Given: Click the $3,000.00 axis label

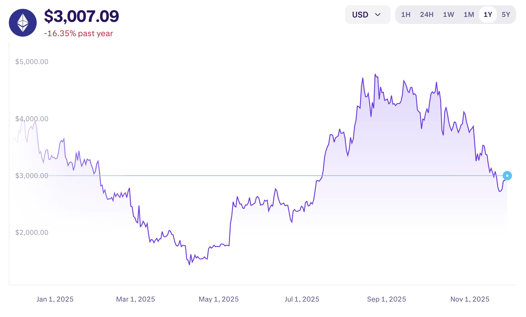Looking at the screenshot, I should coord(32,175).
